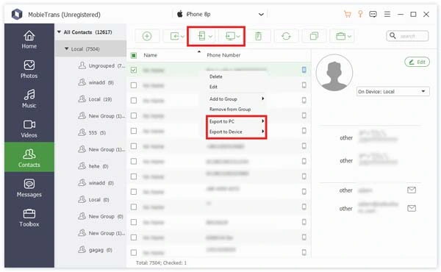Expand the export to device dropdown arrow
This screenshot has width=441, height=272.
pyautogui.click(x=210, y=37)
